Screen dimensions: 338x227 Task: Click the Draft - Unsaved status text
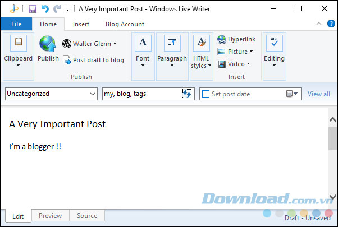point(308,218)
